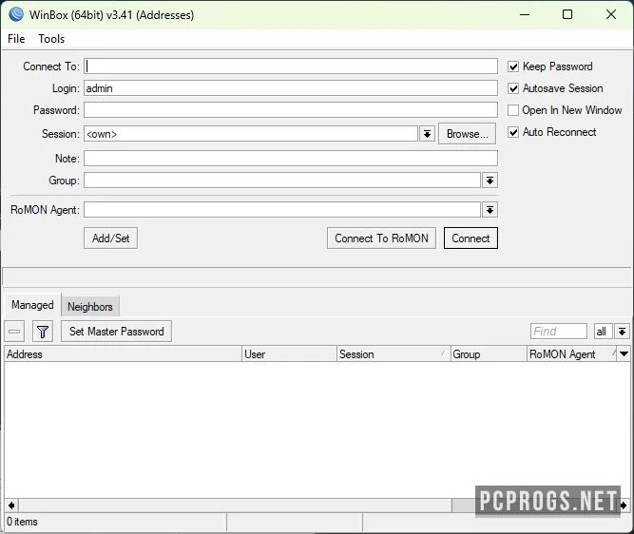Click the Note input field
The width and height of the screenshot is (634, 534).
click(x=291, y=159)
